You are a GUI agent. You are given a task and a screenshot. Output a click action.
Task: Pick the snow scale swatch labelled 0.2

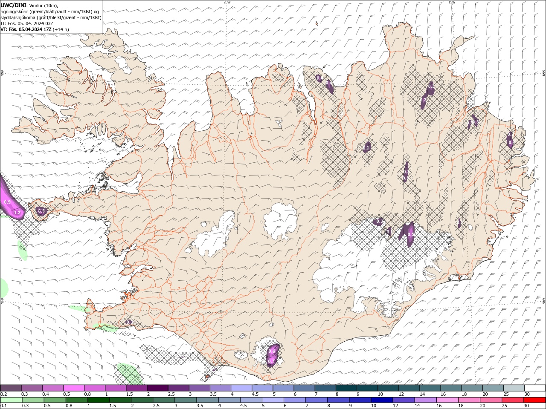click(11, 388)
